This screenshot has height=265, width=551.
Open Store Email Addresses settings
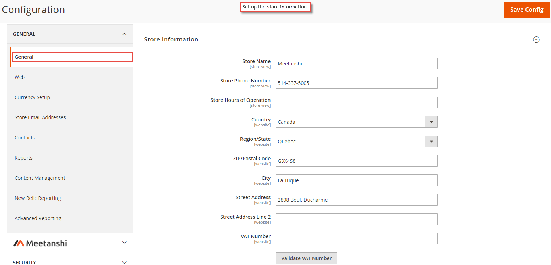pos(40,117)
